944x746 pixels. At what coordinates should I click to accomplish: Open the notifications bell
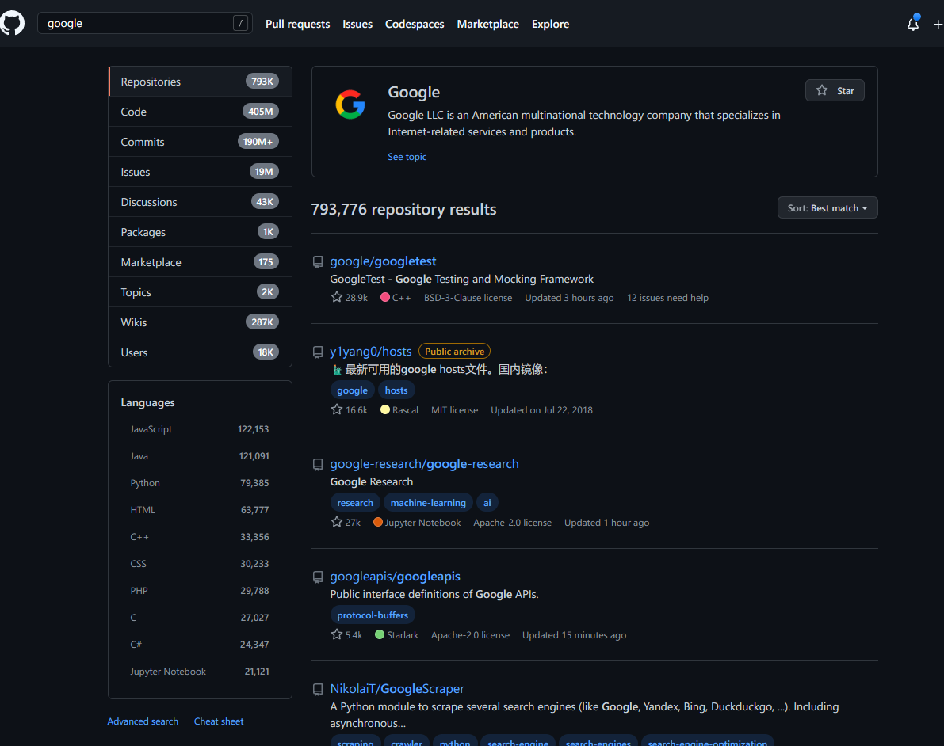tap(913, 24)
